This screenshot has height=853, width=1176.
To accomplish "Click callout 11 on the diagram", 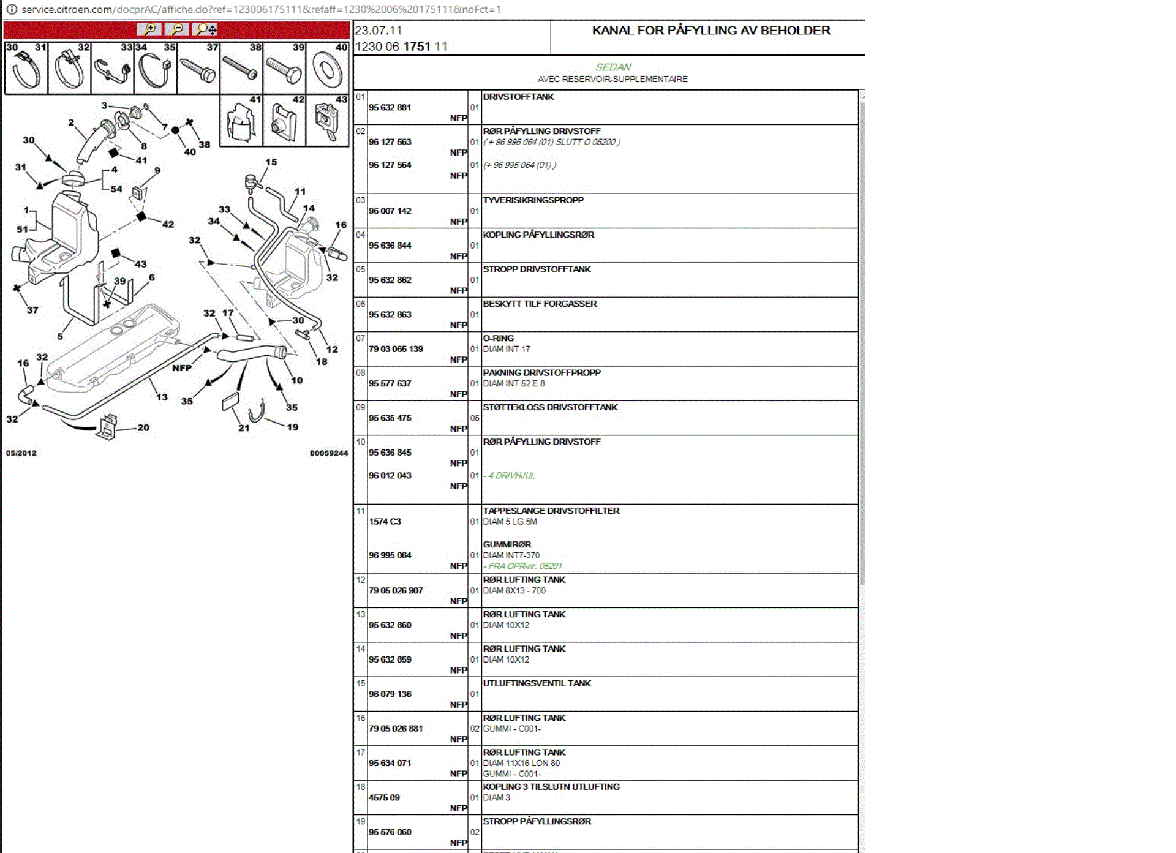I will coord(300,191).
